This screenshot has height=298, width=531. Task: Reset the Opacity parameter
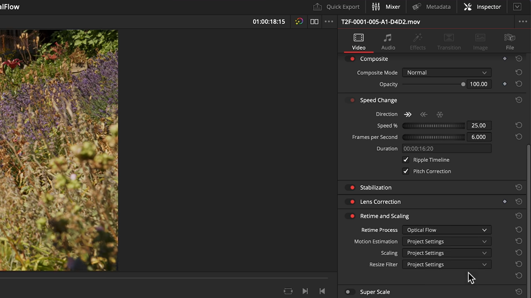(519, 84)
